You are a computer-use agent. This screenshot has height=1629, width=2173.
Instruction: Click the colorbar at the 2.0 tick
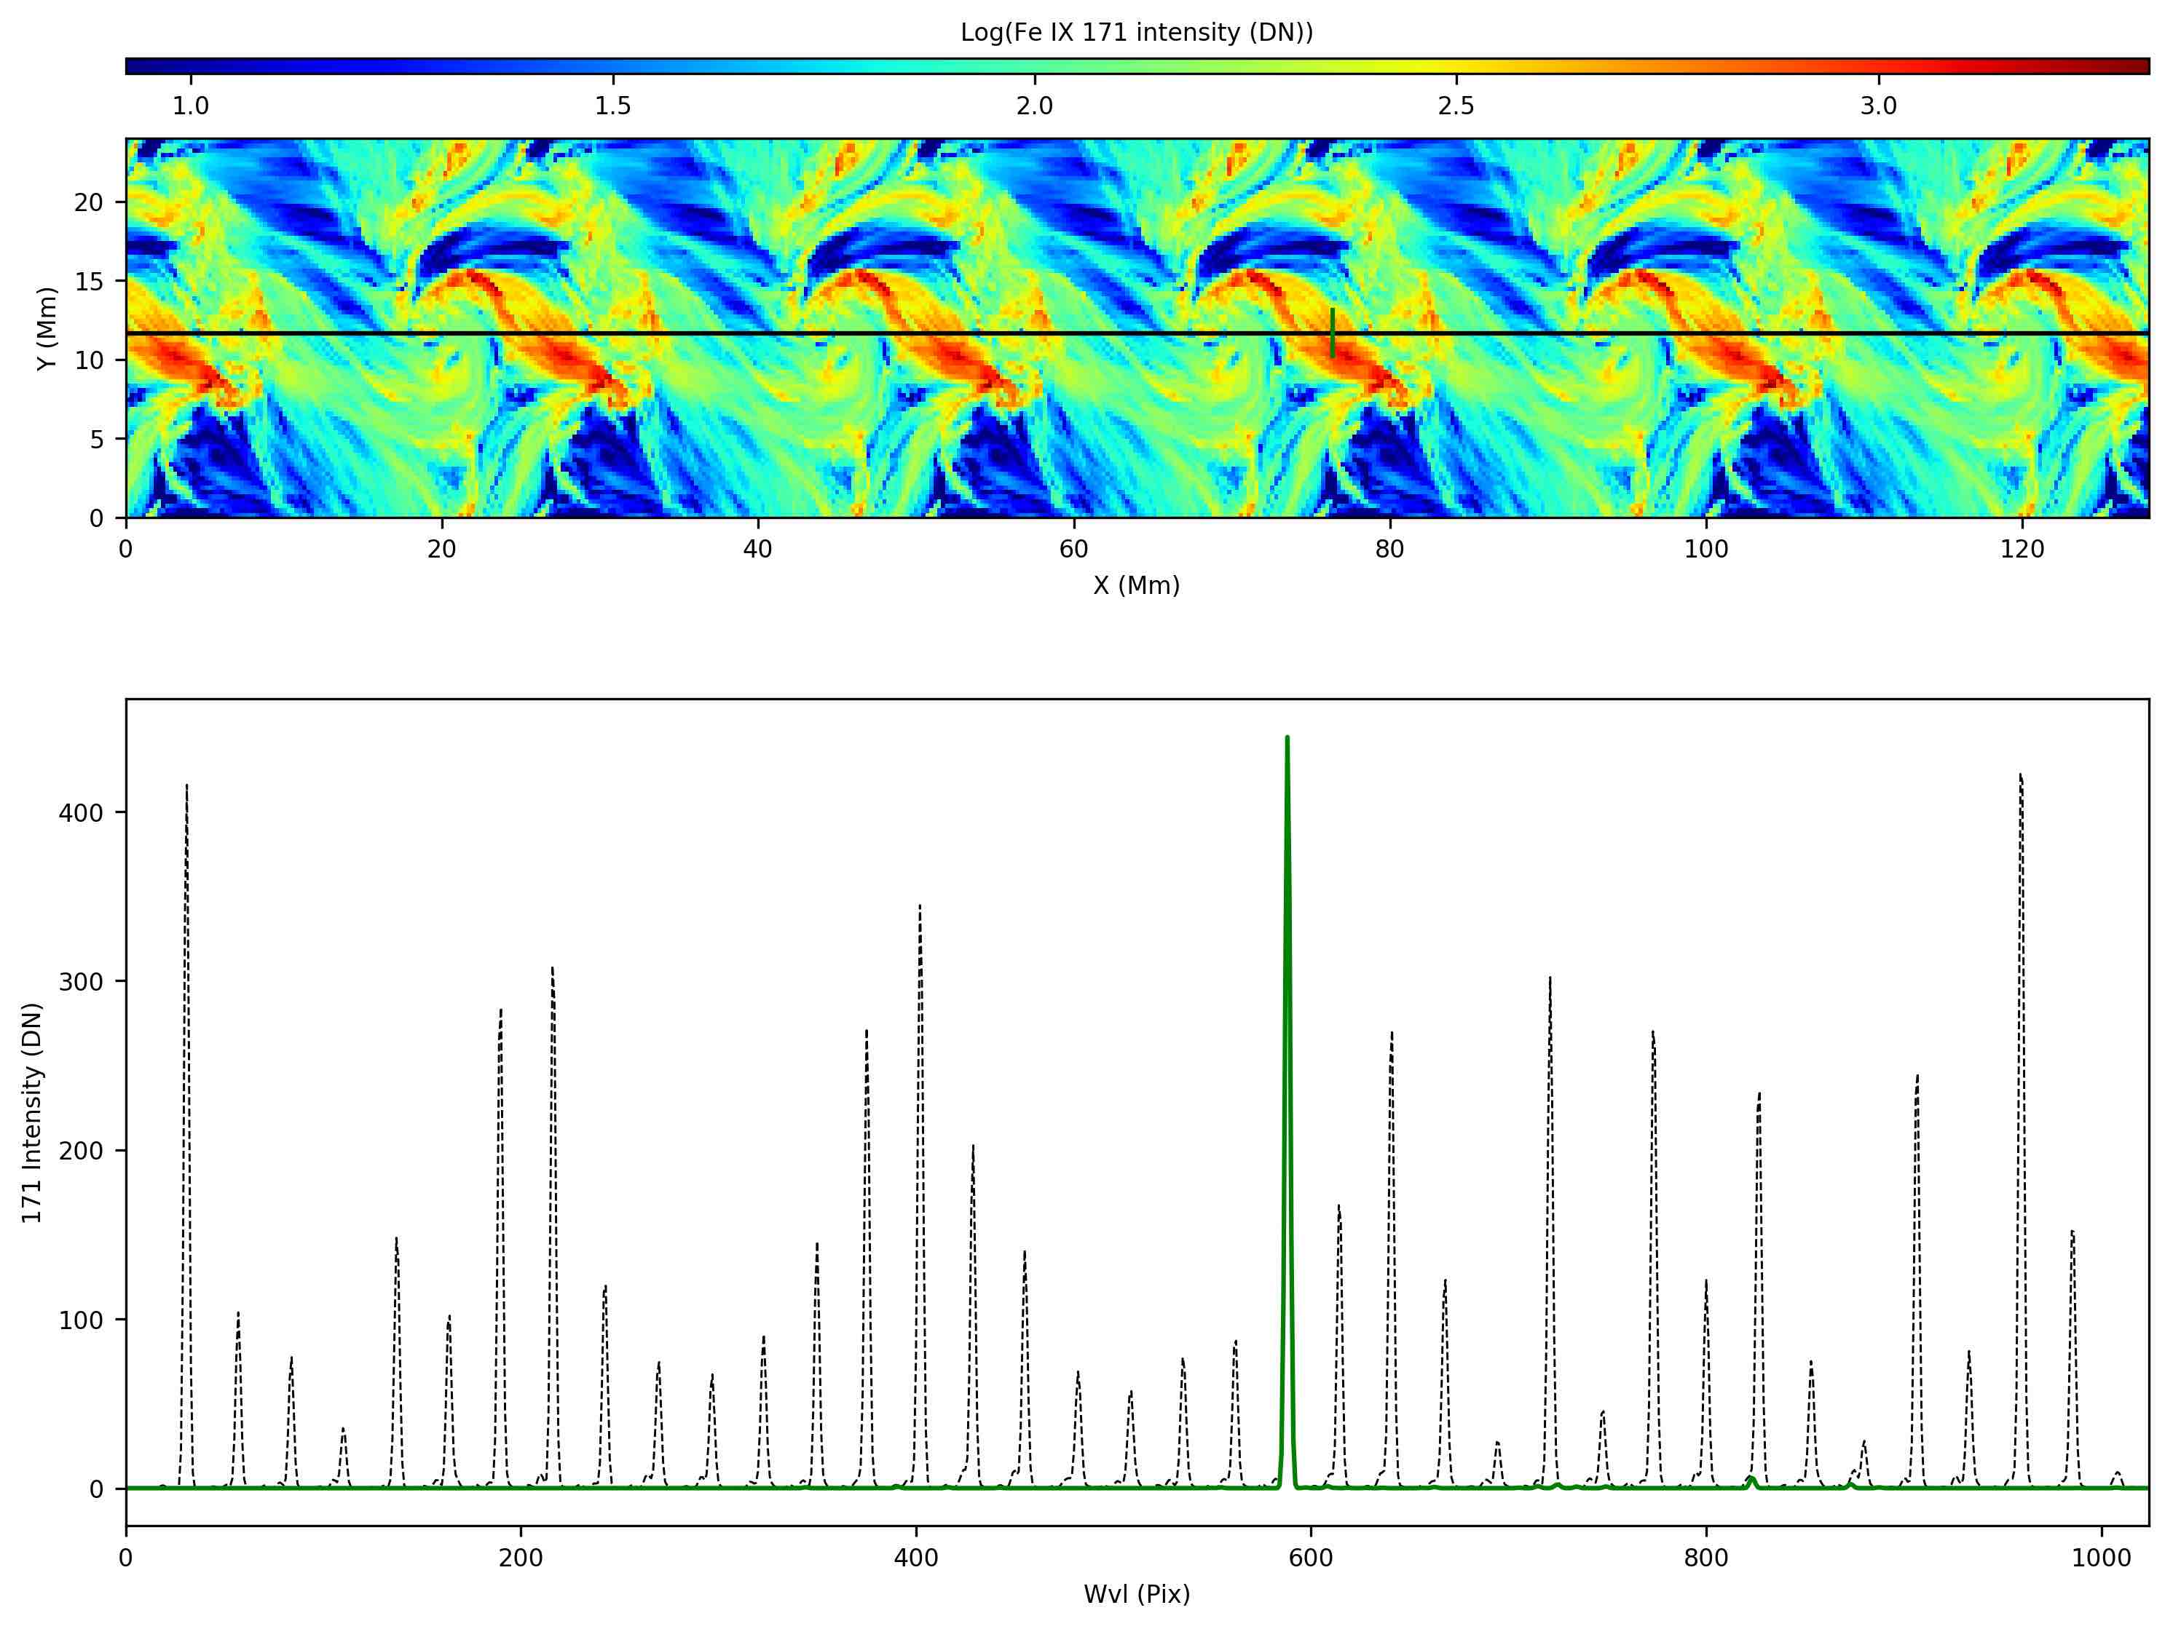(1035, 66)
